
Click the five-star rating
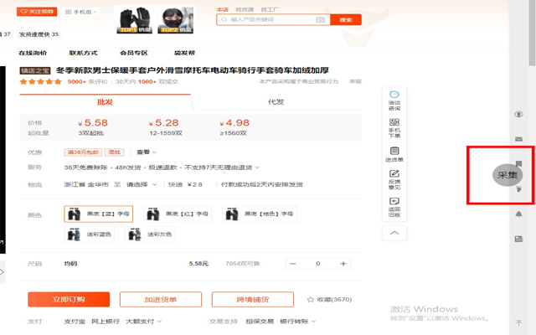(x=41, y=81)
